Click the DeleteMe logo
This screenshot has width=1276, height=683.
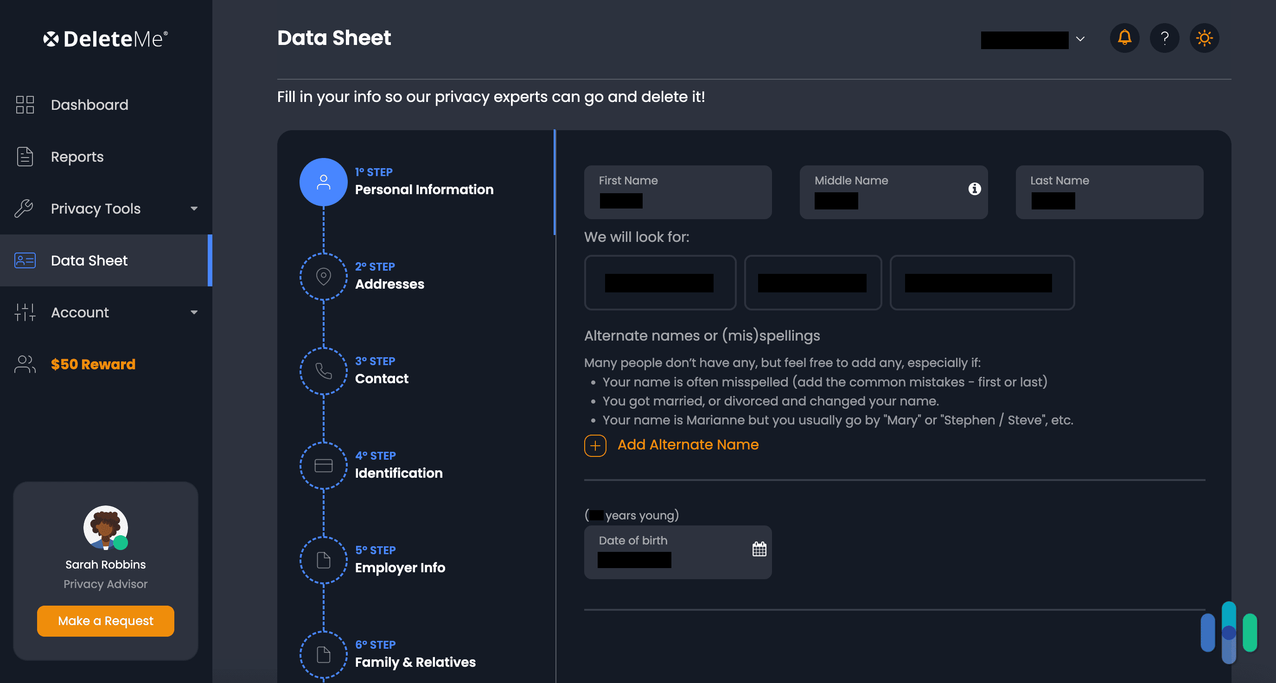pos(105,38)
